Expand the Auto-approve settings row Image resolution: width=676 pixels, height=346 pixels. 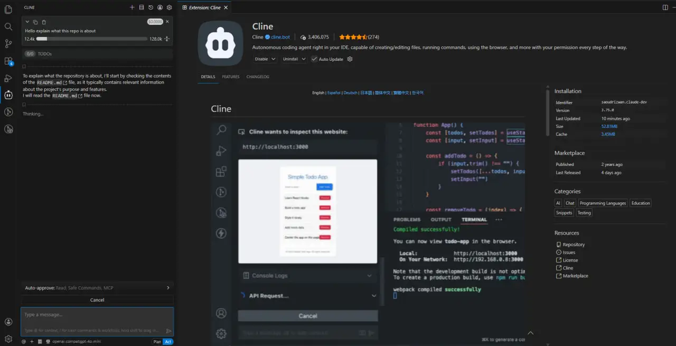click(x=97, y=288)
